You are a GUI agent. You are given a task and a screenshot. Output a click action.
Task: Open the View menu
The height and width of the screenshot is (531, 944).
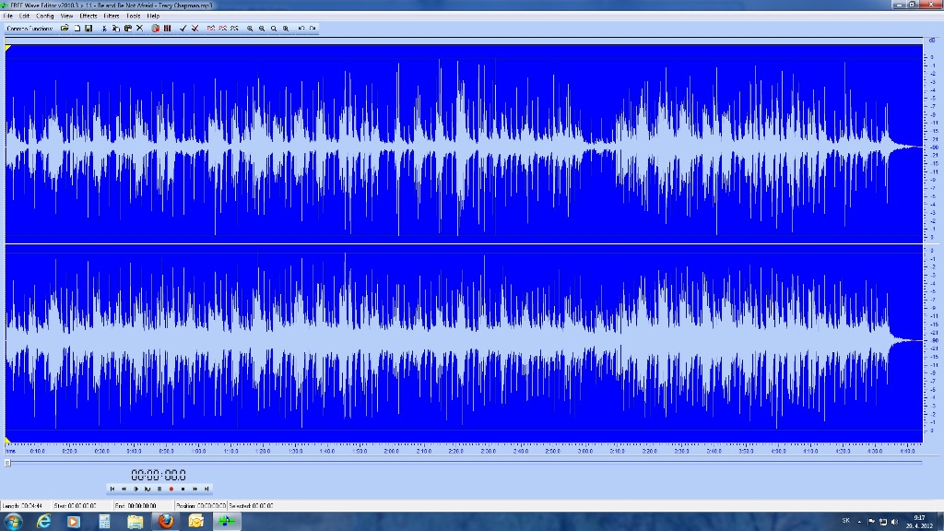point(66,16)
